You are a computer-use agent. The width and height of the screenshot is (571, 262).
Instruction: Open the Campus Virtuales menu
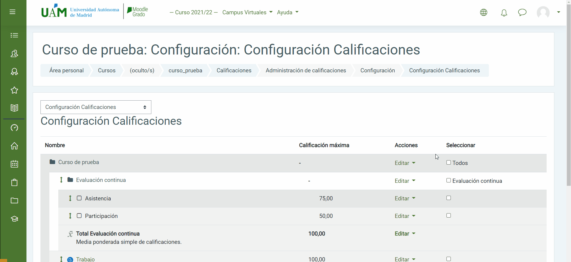(x=247, y=13)
